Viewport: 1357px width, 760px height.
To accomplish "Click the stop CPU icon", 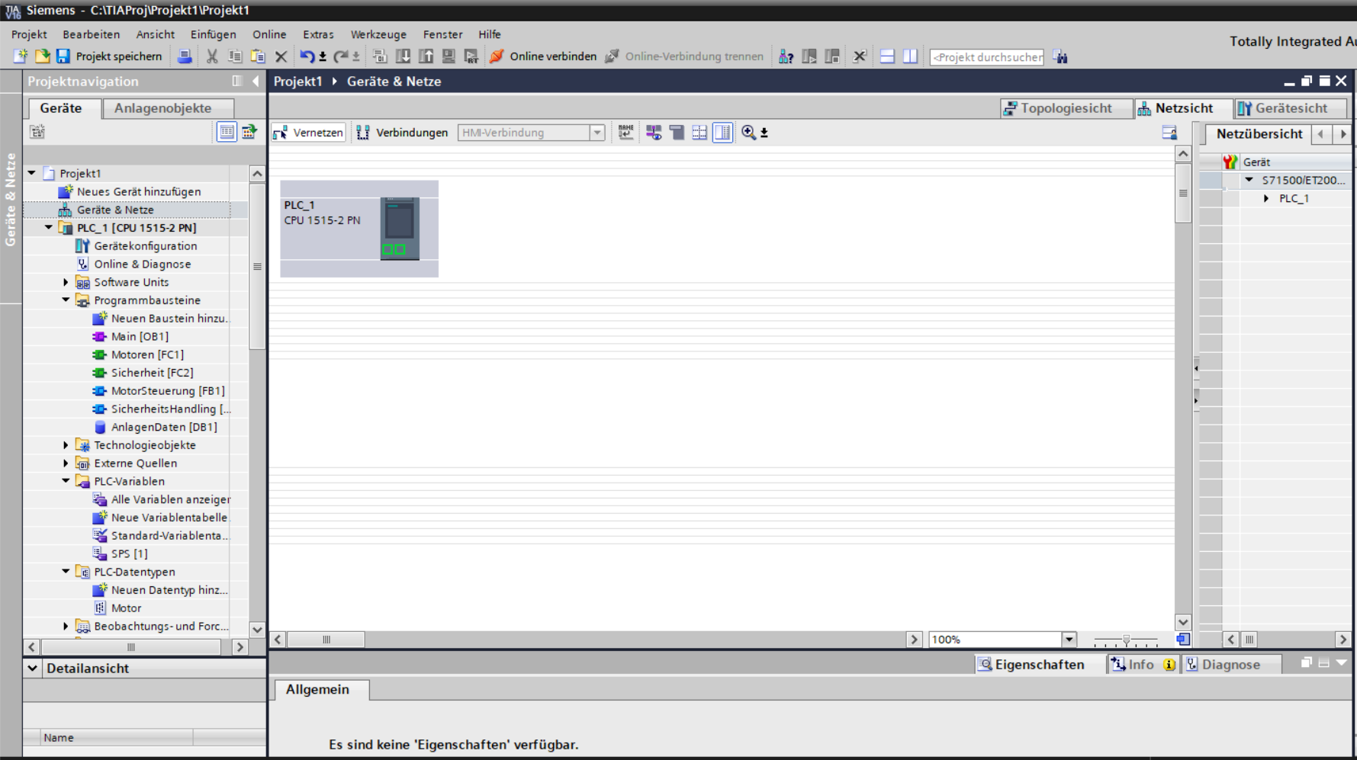I will click(x=832, y=56).
